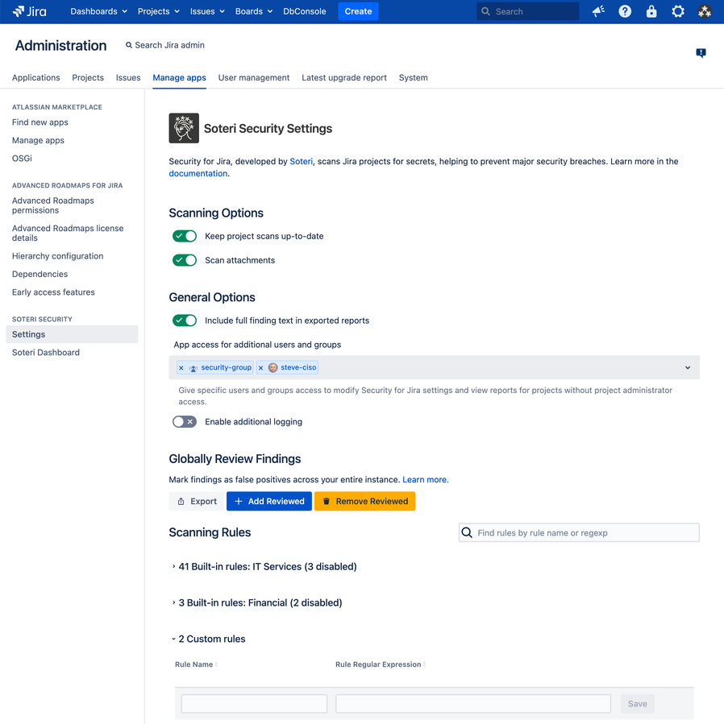Click the top Search field
The width and height of the screenshot is (724, 724).
tap(527, 11)
